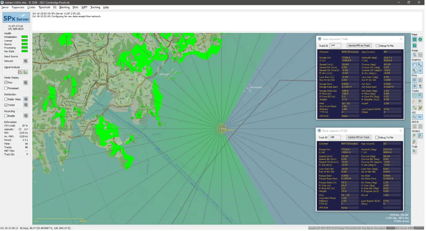This screenshot has width=426, height=231.
Task: Open the Network input source settings icon
Action: tap(26, 61)
